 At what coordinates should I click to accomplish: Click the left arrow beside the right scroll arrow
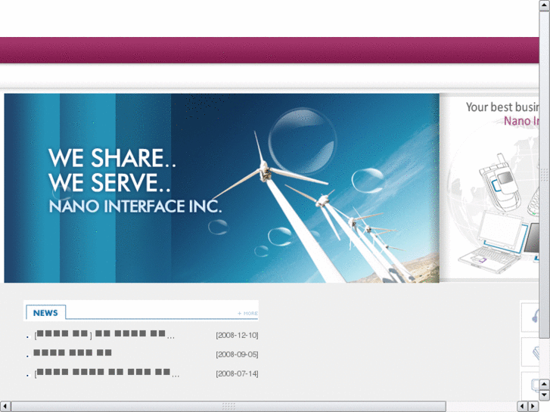[523, 407]
